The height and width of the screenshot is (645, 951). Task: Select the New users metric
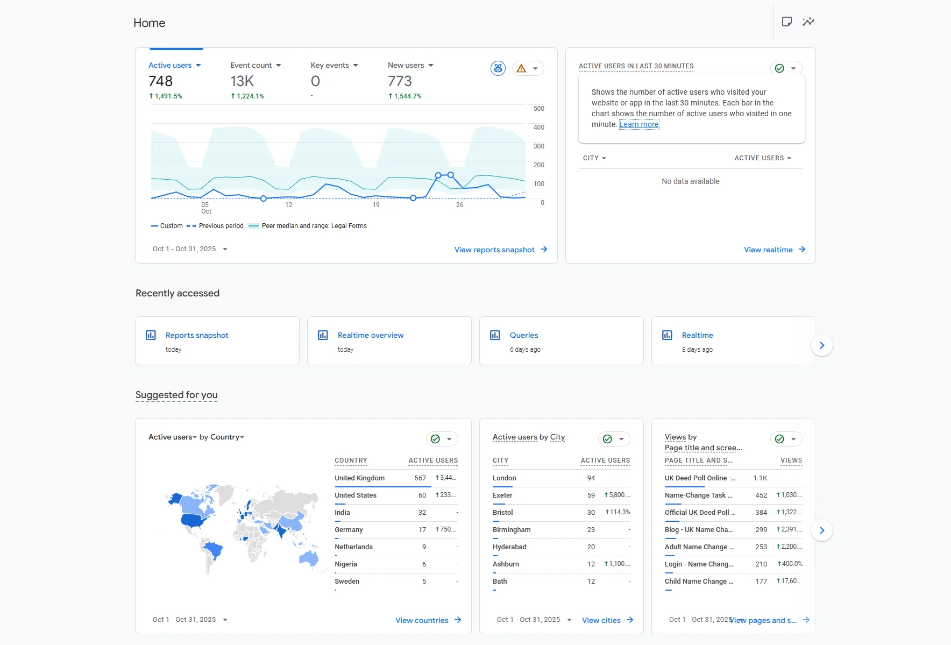[x=410, y=65]
